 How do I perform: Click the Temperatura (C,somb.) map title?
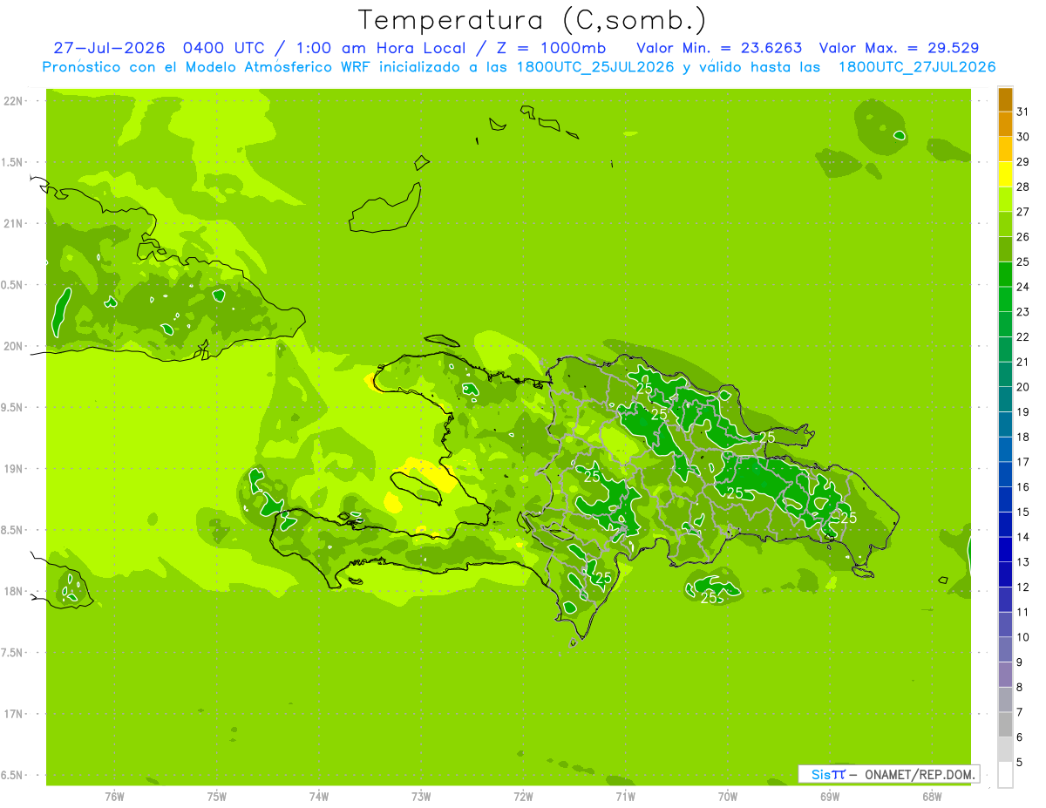point(532,20)
